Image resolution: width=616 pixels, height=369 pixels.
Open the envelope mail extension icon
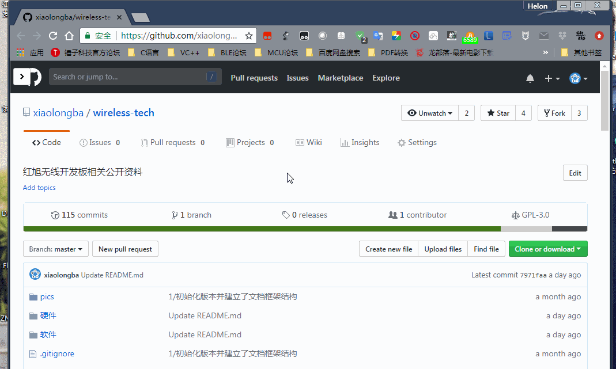tap(544, 36)
